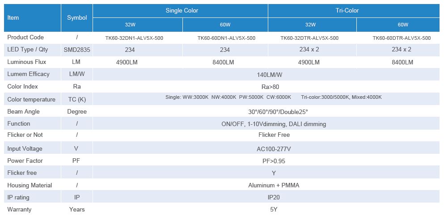This screenshot has width=444, height=220.
Task: Click the 5Y warranty value
Action: (x=268, y=209)
